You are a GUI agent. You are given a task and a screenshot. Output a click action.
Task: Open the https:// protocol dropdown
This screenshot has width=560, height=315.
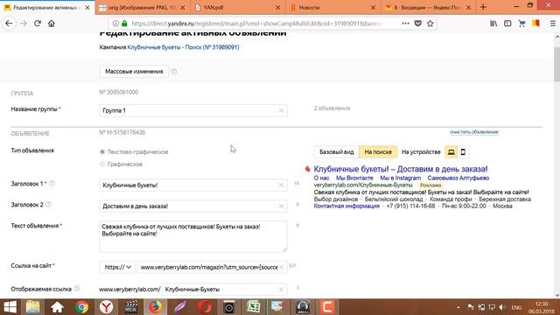tap(117, 267)
